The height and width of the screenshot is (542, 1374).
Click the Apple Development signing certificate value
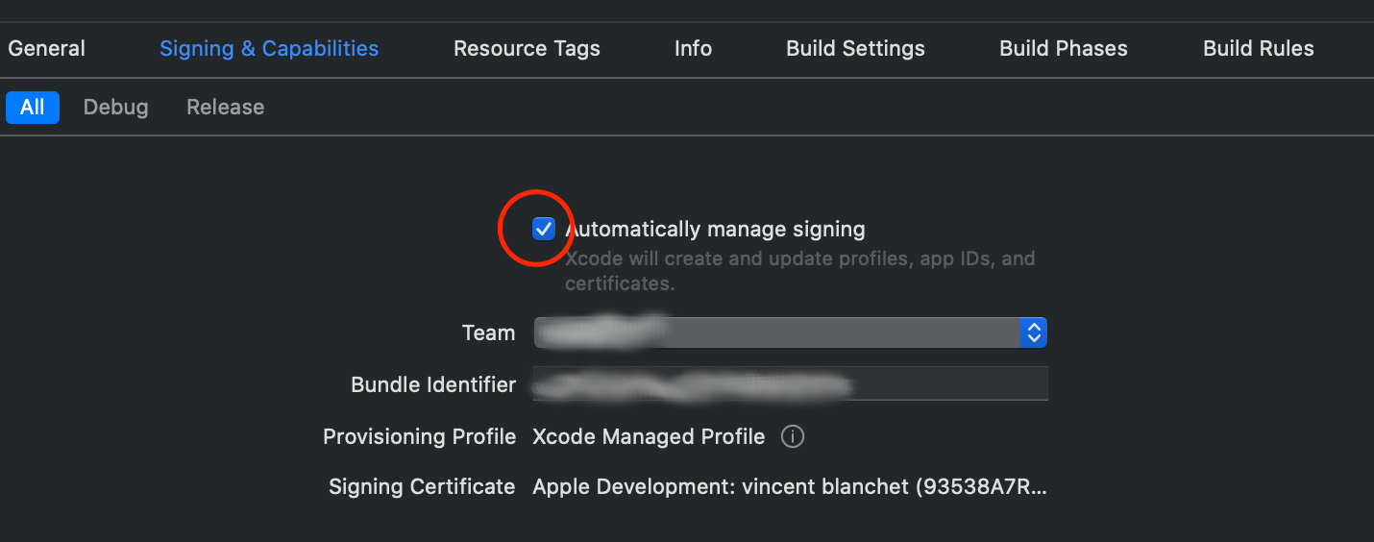point(789,487)
